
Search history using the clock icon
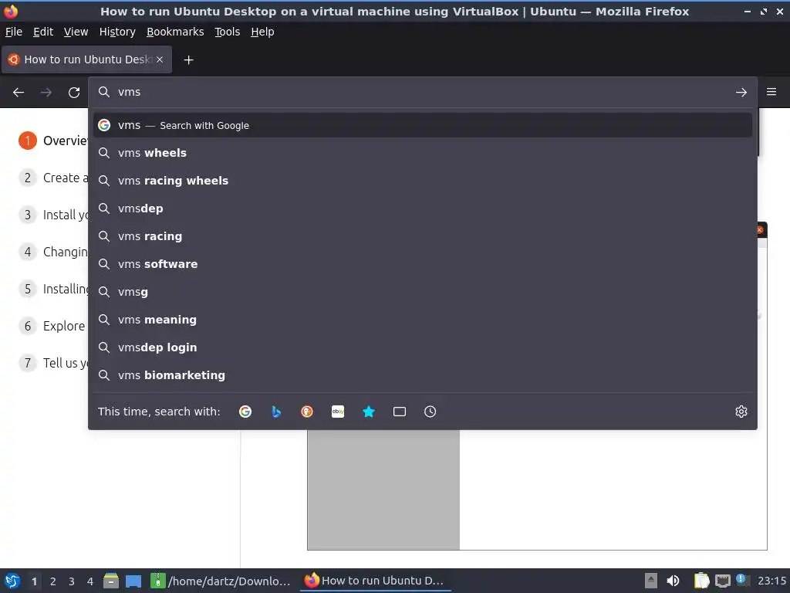click(430, 412)
